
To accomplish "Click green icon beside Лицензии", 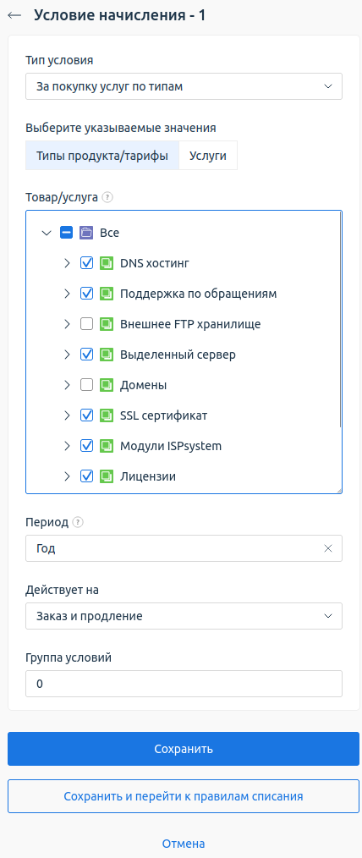I will pos(106,476).
